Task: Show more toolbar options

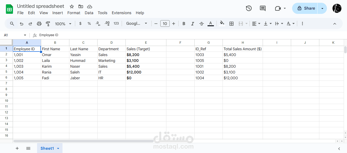Action: 302,23
